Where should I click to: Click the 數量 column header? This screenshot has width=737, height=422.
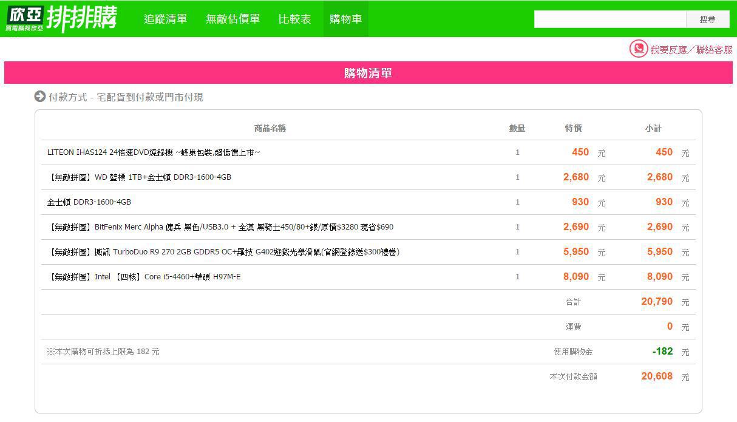tap(517, 128)
